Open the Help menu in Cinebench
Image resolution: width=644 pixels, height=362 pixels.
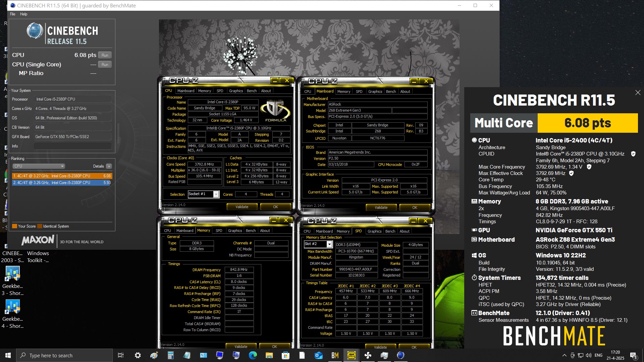click(23, 14)
